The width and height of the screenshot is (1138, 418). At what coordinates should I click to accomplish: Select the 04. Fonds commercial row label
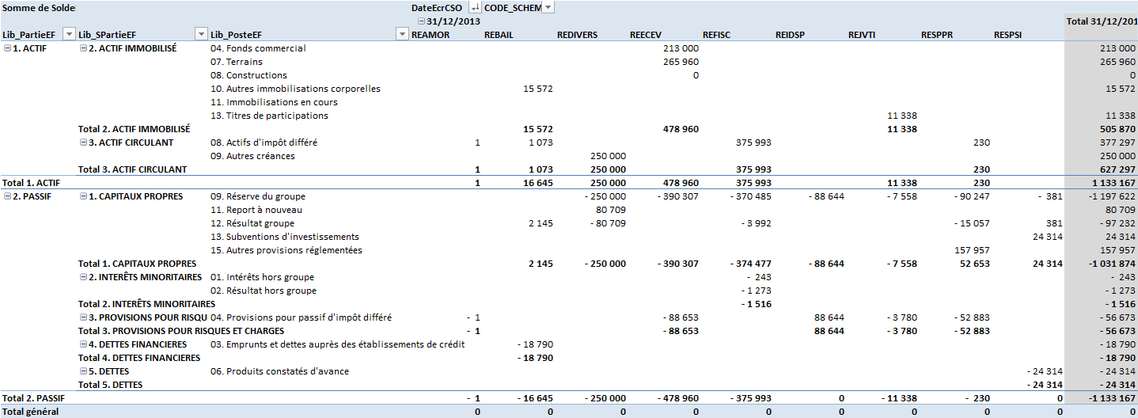point(258,48)
